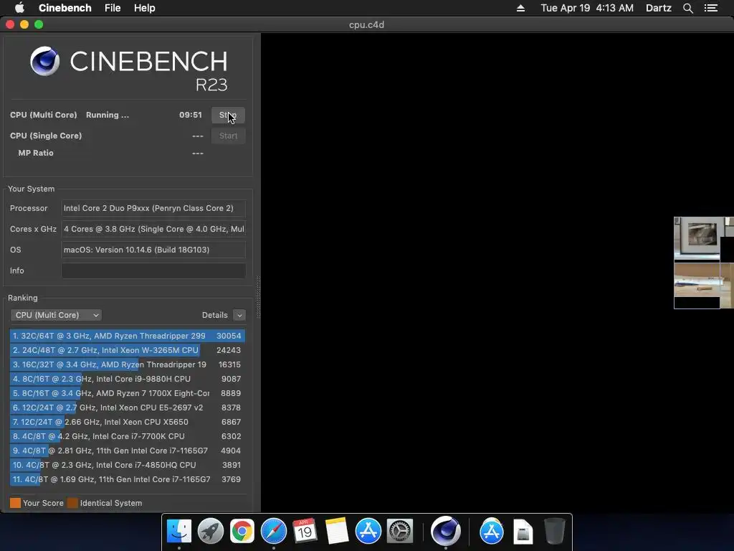Select ranking row 11 i7-1165G7 at 1.69 GHz
The image size is (734, 551).
click(127, 480)
